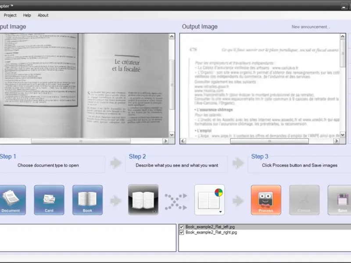The height and width of the screenshot is (263, 351).
Task: Open the open-book input description dropdown
Action: click(143, 200)
